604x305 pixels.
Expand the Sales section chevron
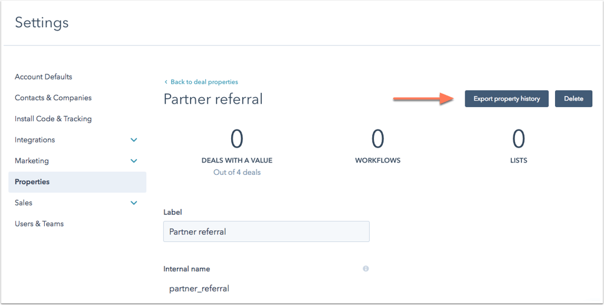coord(134,203)
